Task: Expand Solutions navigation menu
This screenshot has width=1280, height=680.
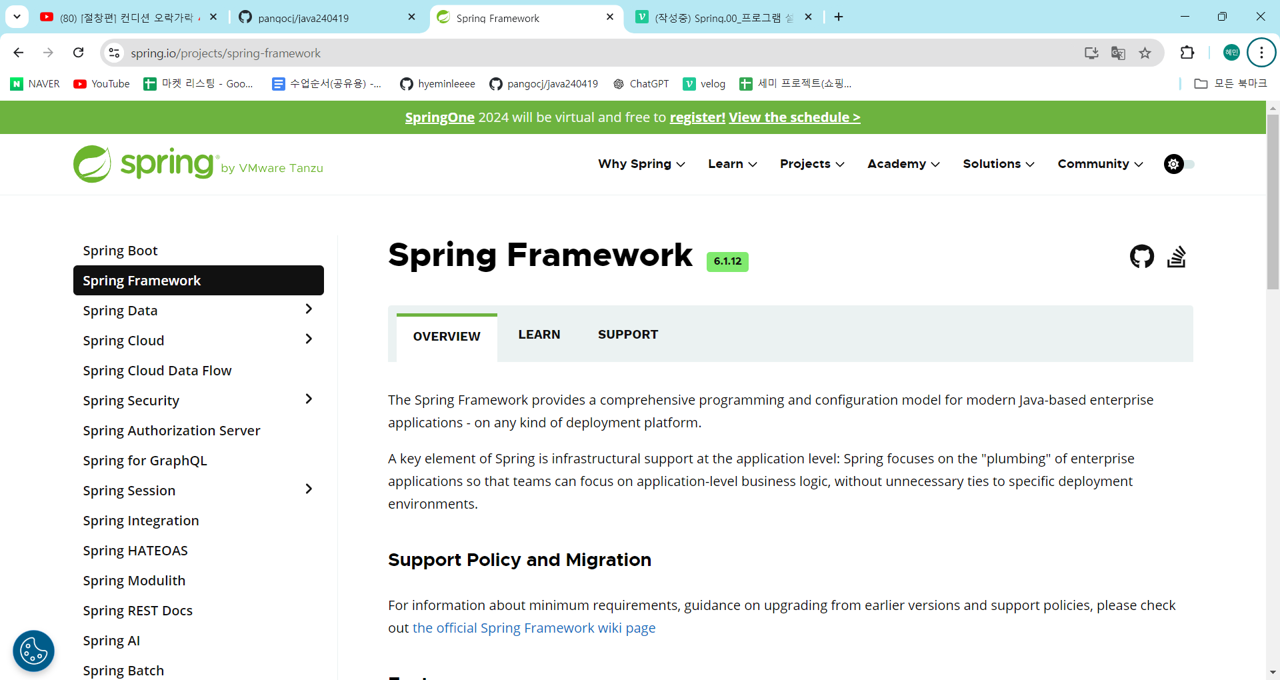Action: 999,164
